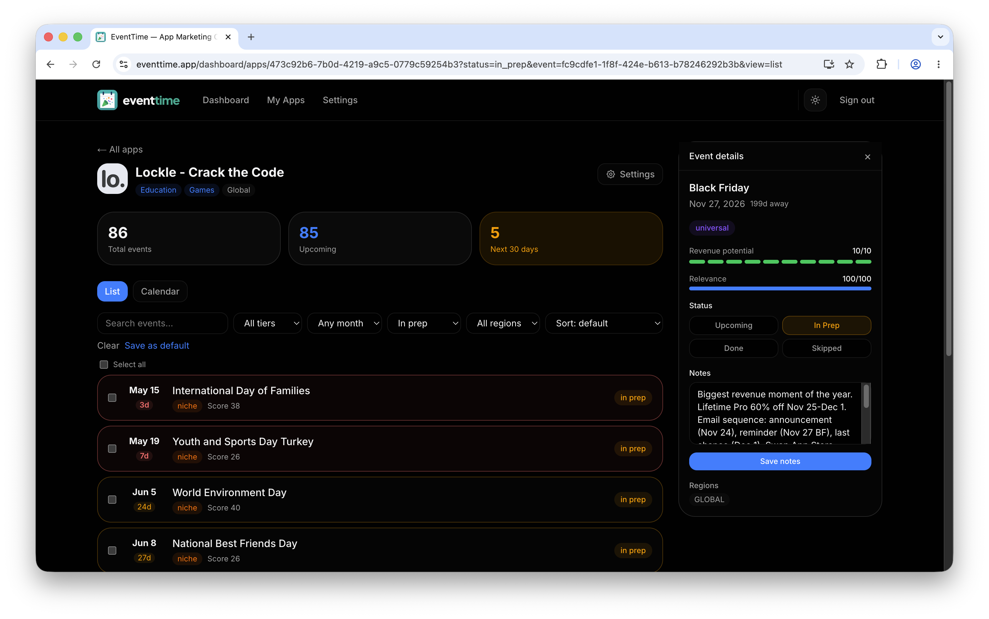This screenshot has height=619, width=989.
Task: Open the Sort: default dropdown
Action: pyautogui.click(x=604, y=324)
